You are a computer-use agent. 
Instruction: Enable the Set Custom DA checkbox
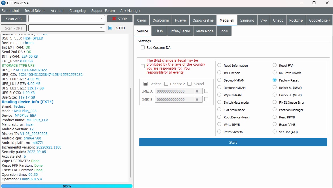click(x=142, y=48)
